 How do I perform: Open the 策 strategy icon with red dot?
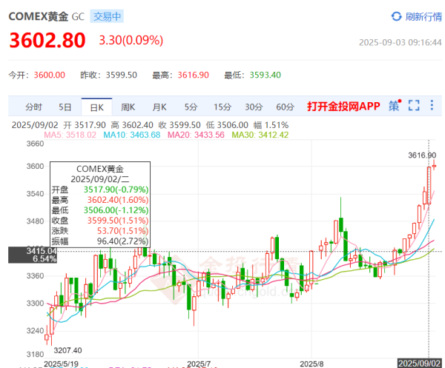pyautogui.click(x=395, y=105)
